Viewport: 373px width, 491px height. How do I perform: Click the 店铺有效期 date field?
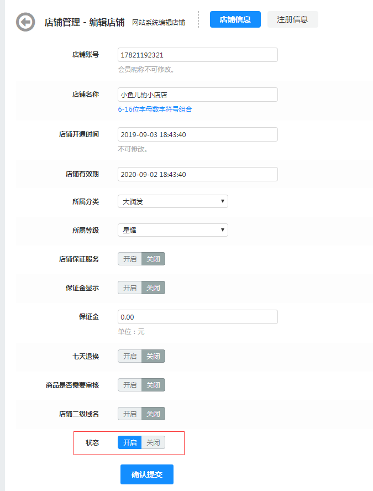197,175
